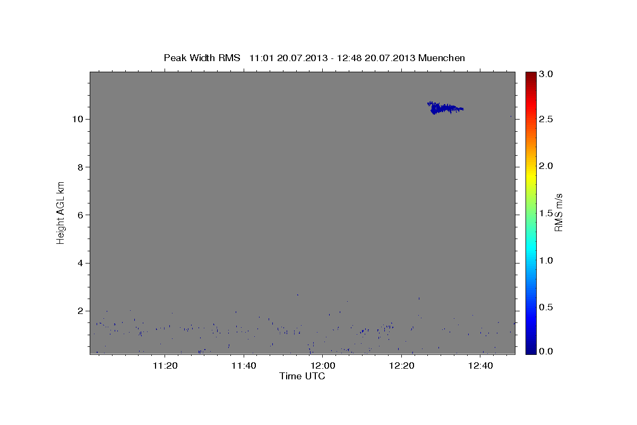This screenshot has width=637, height=425.
Task: Click the 12:40 time tick label
Action: [x=481, y=366]
